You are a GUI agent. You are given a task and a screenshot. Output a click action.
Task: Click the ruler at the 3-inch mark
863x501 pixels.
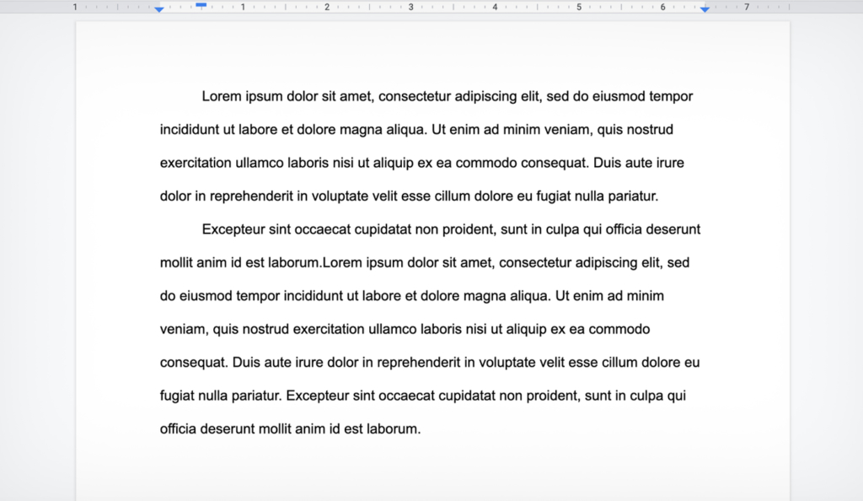tap(411, 8)
